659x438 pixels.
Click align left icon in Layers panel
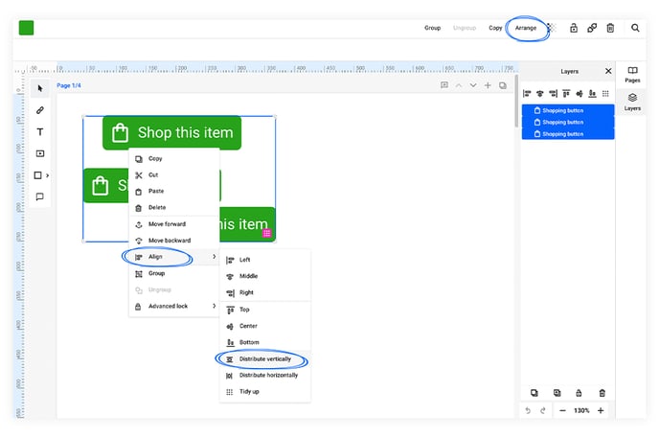point(527,93)
